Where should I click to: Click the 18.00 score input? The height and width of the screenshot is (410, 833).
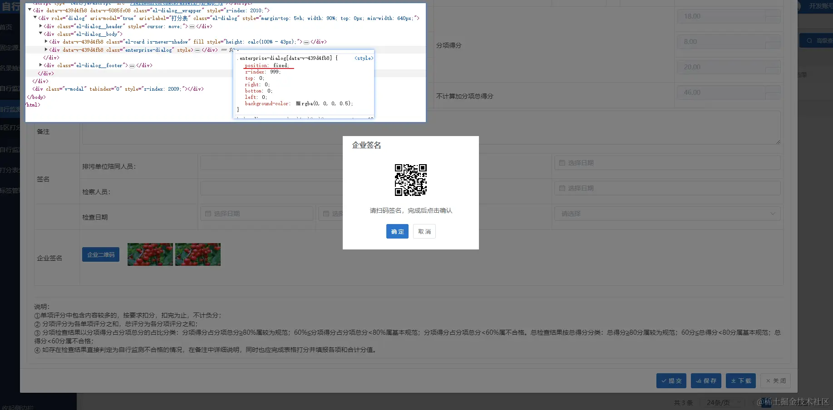[x=729, y=16]
